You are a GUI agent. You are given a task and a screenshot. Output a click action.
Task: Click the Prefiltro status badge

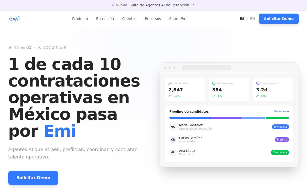(x=282, y=140)
